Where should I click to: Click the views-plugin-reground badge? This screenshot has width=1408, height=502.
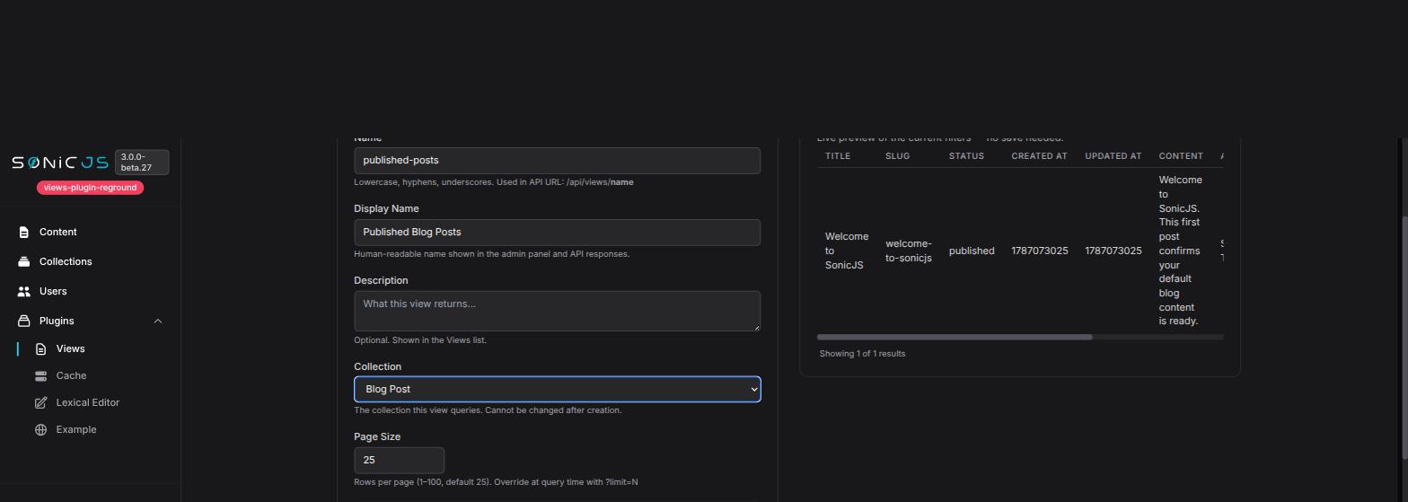(90, 188)
